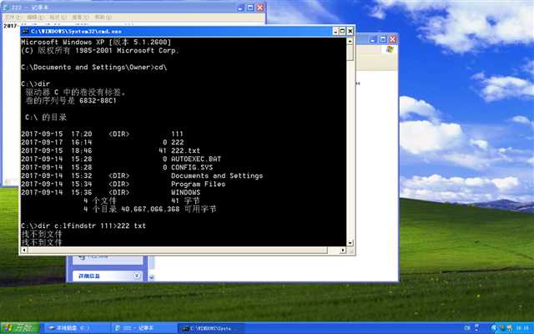This screenshot has width=534, height=334.
Task: Minimize the cmd.exe window
Action: 335,32
